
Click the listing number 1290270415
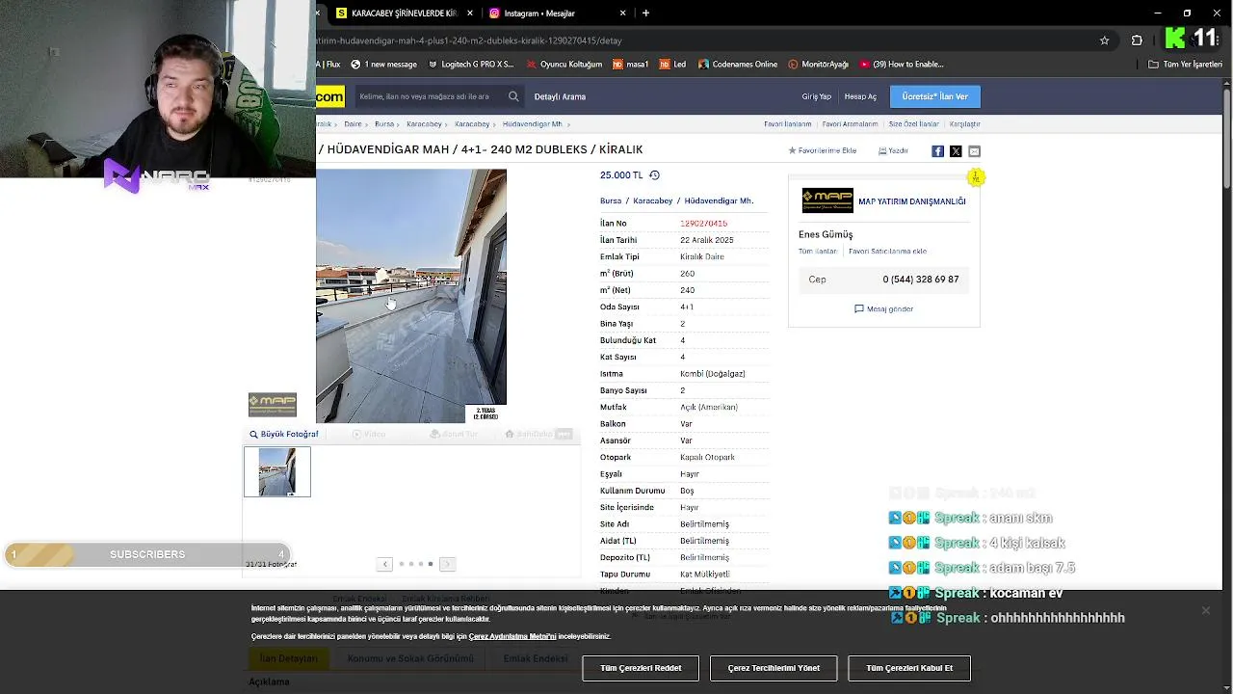pyautogui.click(x=703, y=224)
